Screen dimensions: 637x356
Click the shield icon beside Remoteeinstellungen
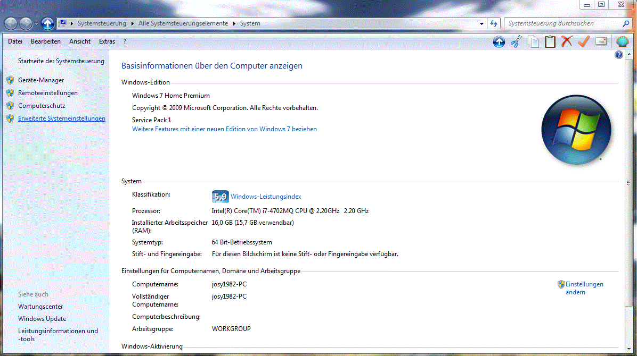pos(11,93)
